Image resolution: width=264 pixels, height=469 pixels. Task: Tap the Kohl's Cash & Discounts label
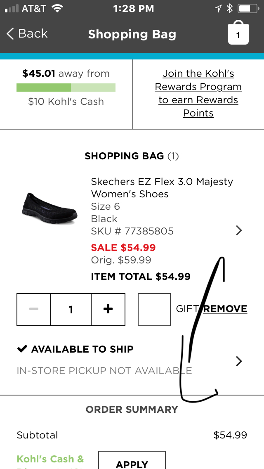50,459
